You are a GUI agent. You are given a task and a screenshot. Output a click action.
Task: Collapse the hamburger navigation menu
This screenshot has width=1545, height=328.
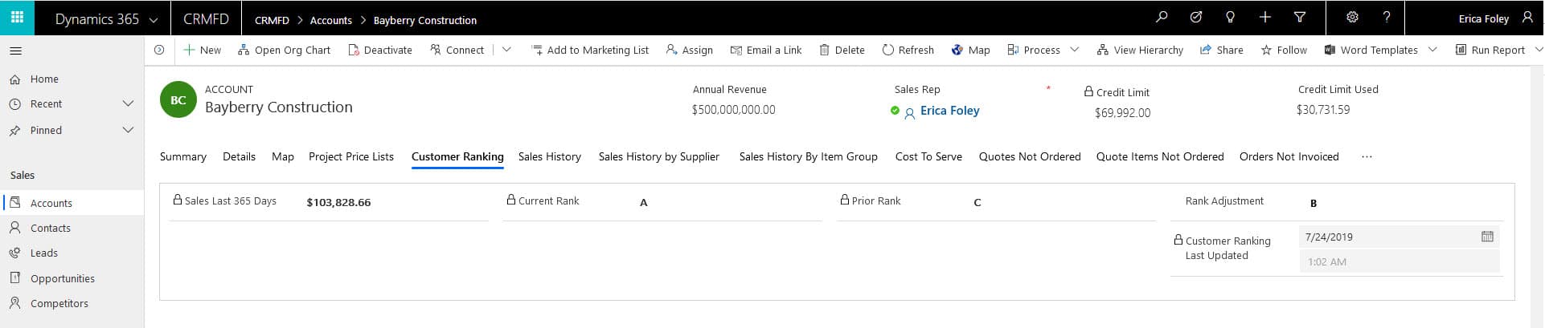pos(15,51)
